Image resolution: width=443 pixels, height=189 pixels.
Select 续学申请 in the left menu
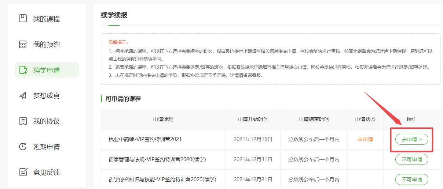click(x=46, y=70)
